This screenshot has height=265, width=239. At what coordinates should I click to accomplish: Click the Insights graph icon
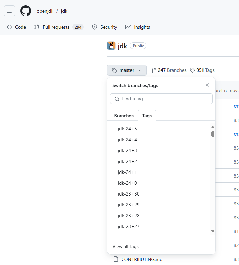coord(128,27)
